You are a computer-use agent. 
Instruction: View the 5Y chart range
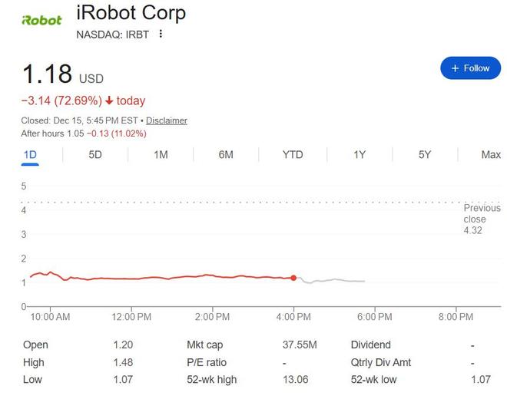(x=425, y=154)
